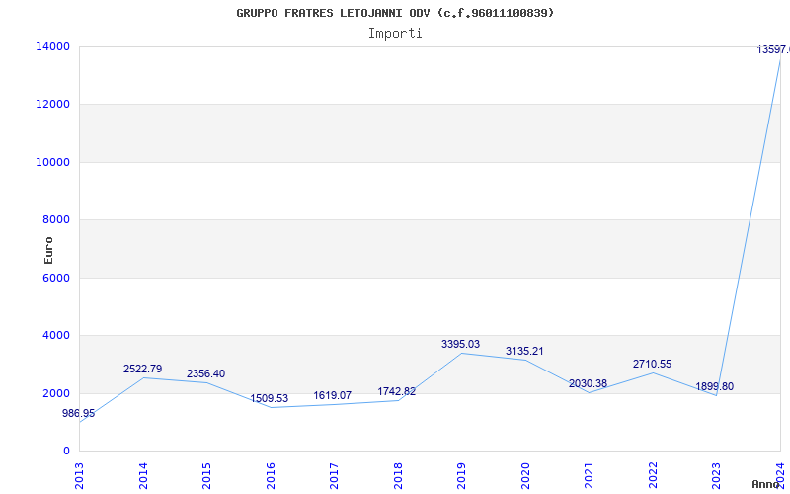Viewport: 790px width, 494px height.
Task: Click the 2019 year tick label
Action: click(x=462, y=475)
